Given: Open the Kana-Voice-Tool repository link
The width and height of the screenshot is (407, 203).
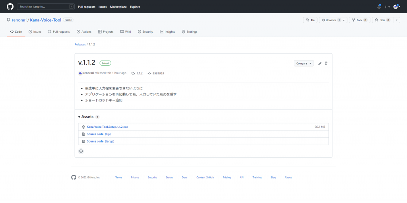Looking at the screenshot, I should tap(46, 20).
